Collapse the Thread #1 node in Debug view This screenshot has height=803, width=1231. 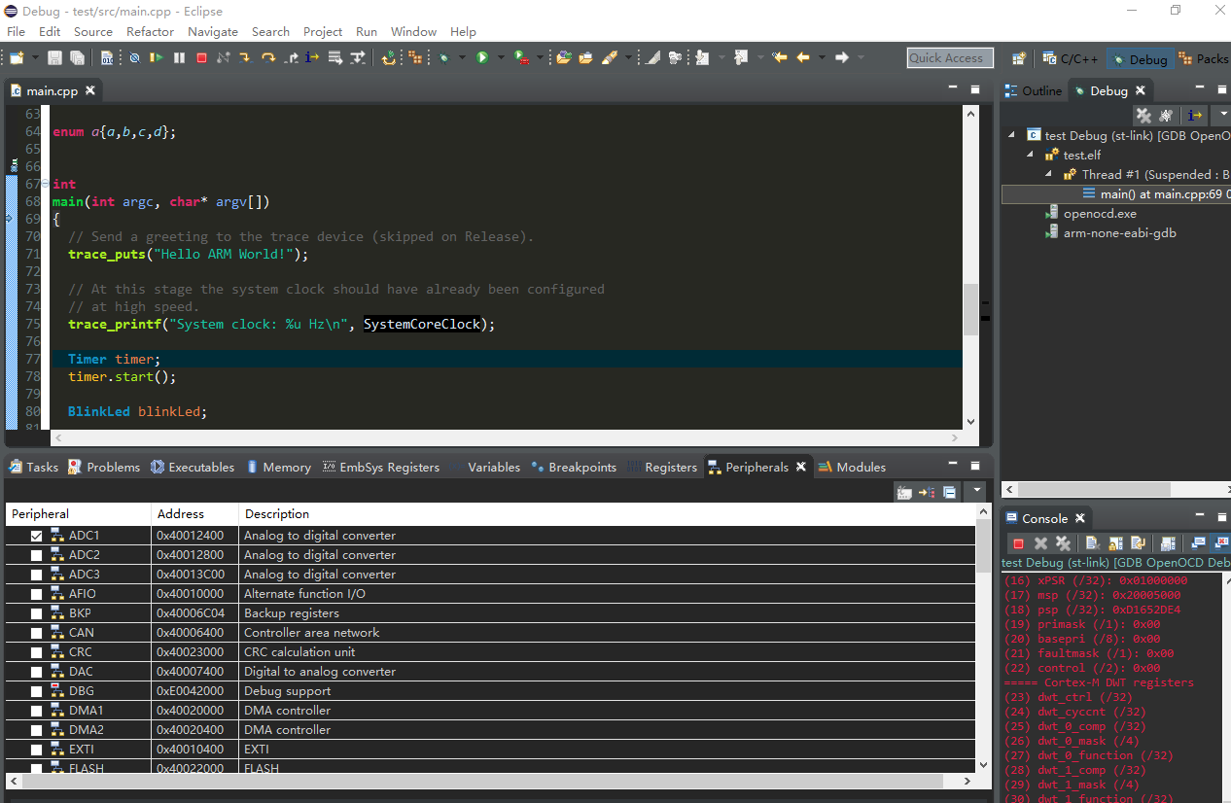1047,174
